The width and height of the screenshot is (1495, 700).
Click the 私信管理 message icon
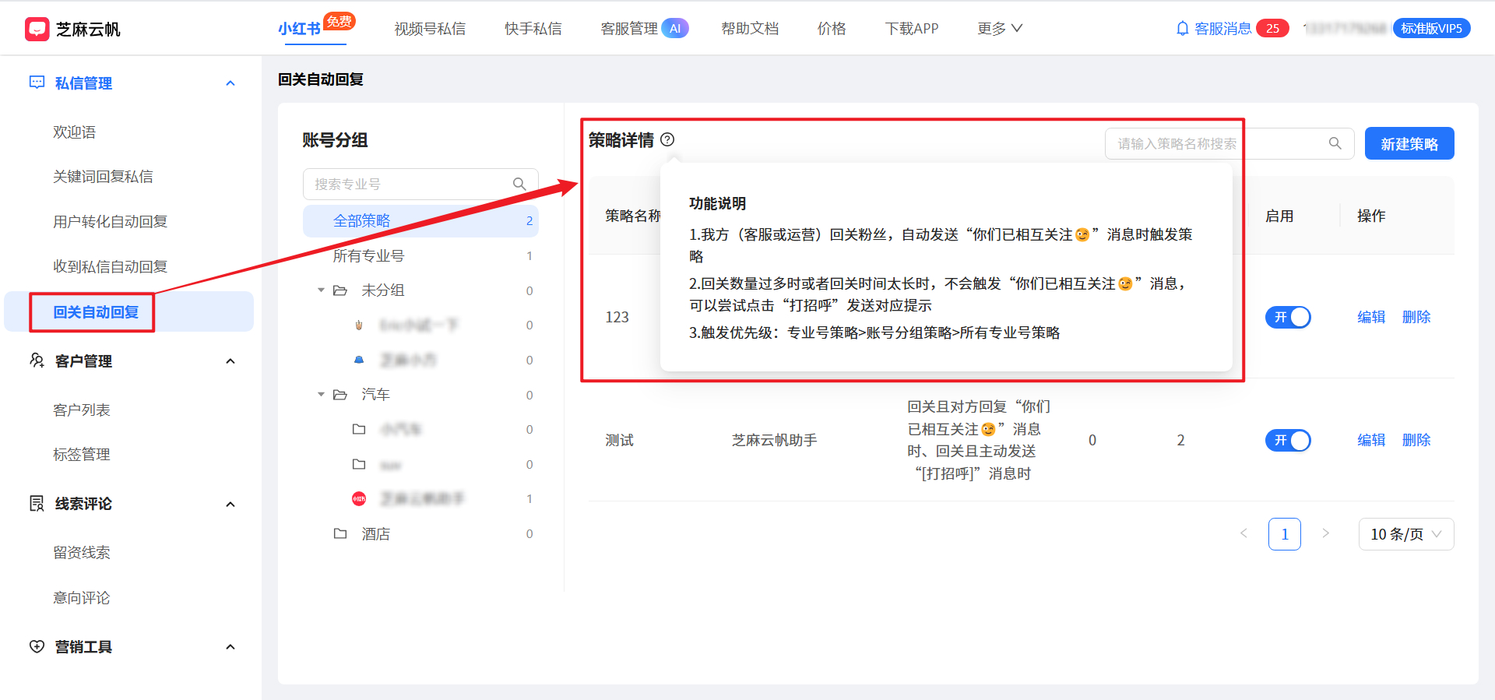point(37,83)
